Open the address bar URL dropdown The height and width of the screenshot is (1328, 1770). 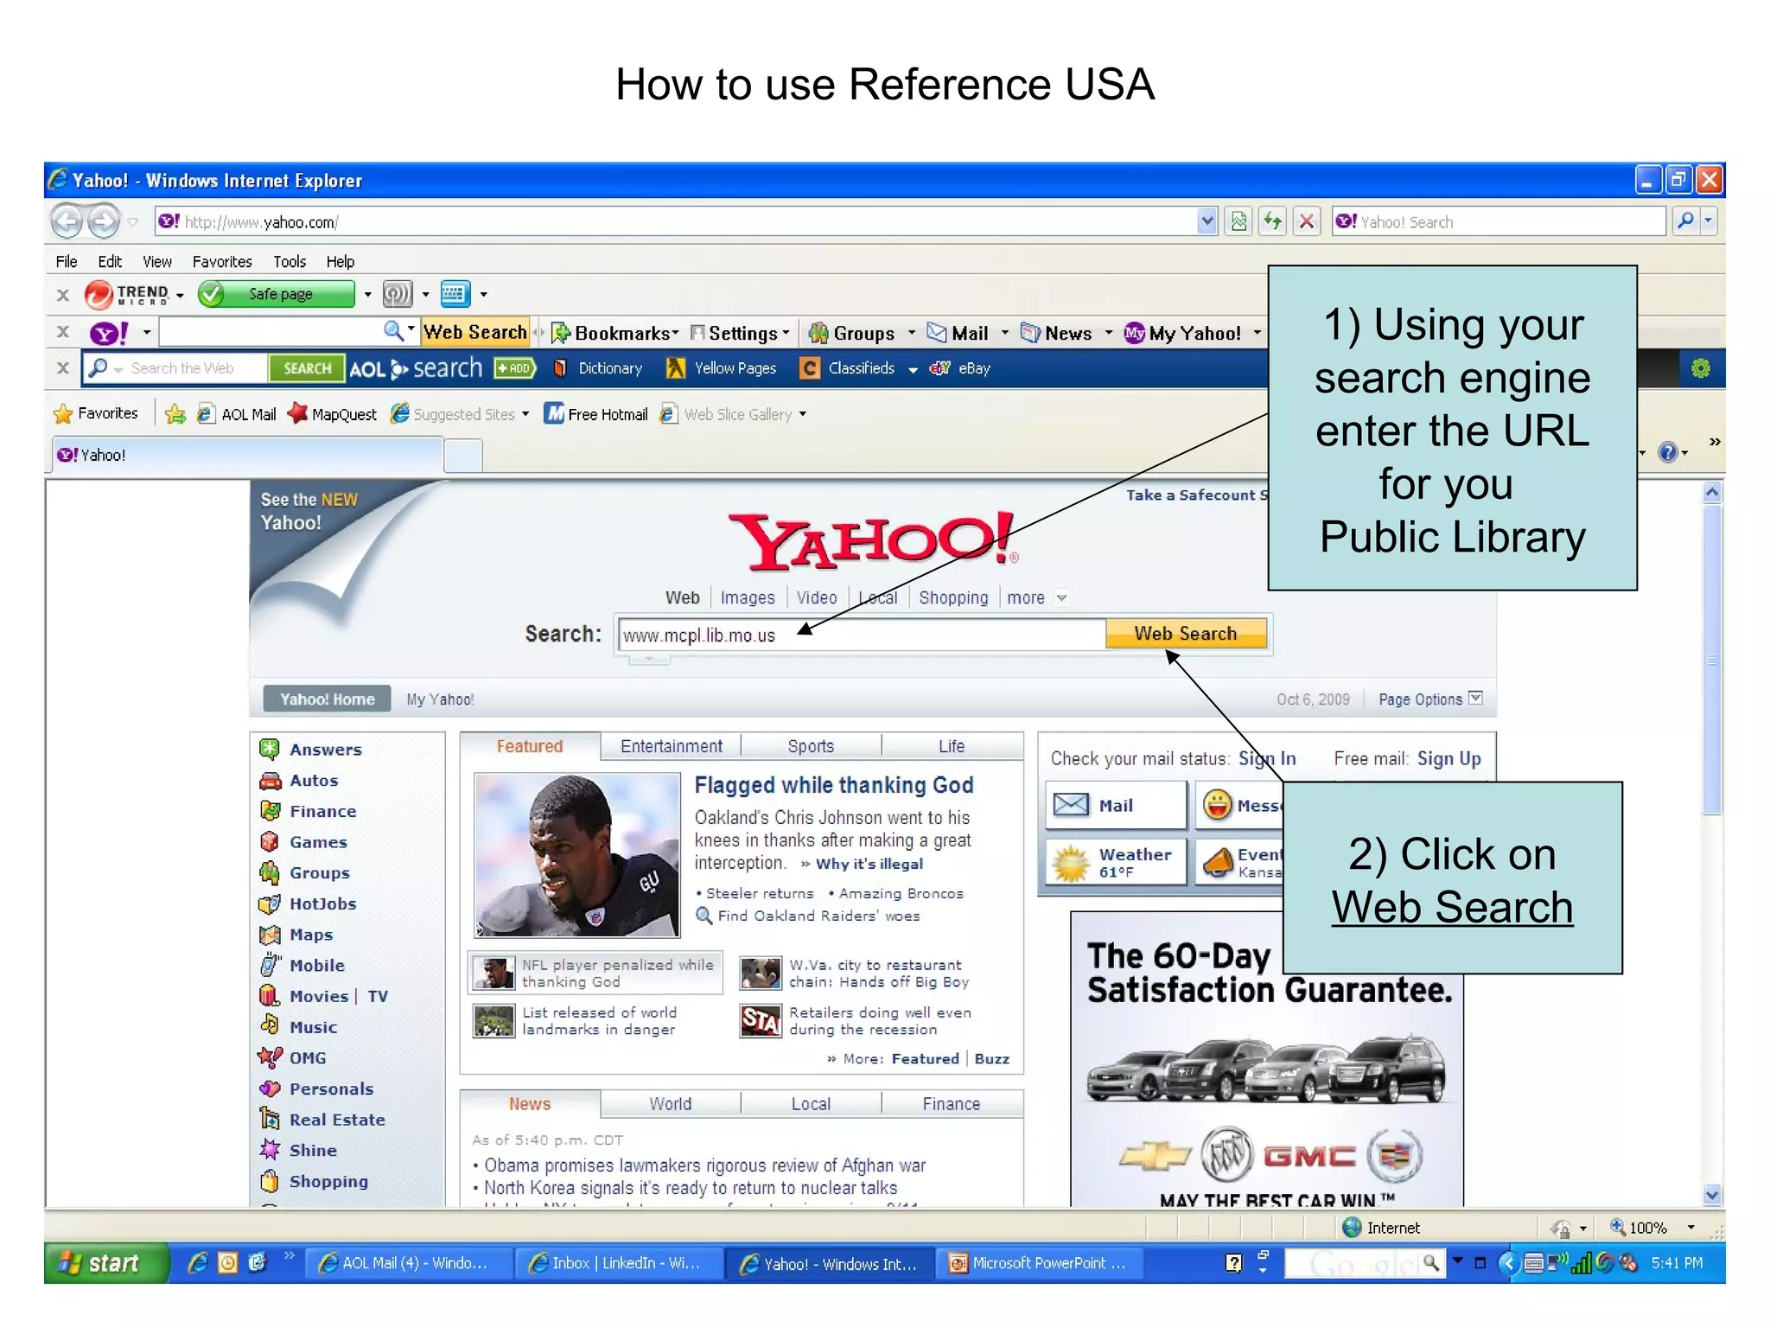point(1207,221)
